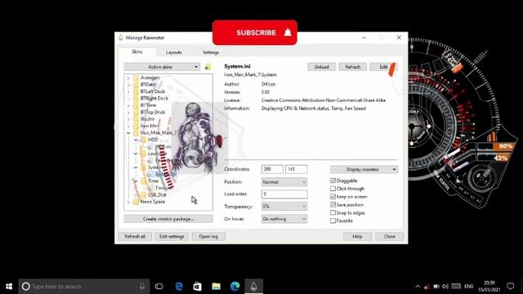This screenshot has width=523, height=294.
Task: Open the On hover dropdown
Action: tap(284, 219)
